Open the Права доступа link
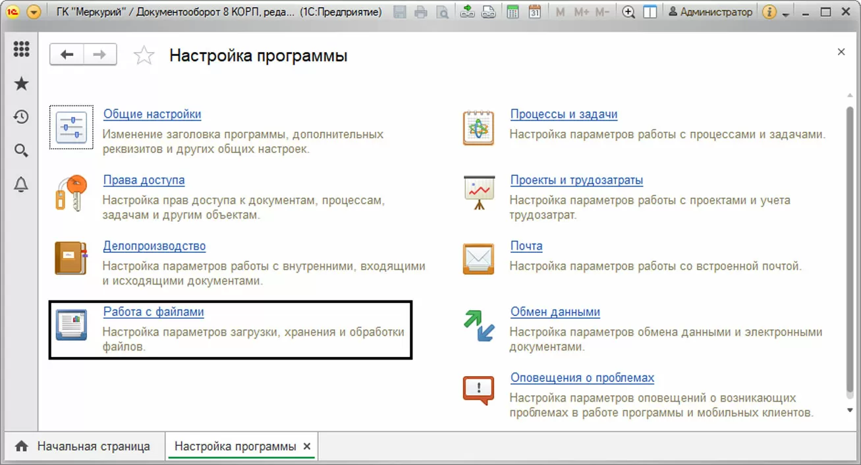This screenshot has width=861, height=465. [144, 180]
